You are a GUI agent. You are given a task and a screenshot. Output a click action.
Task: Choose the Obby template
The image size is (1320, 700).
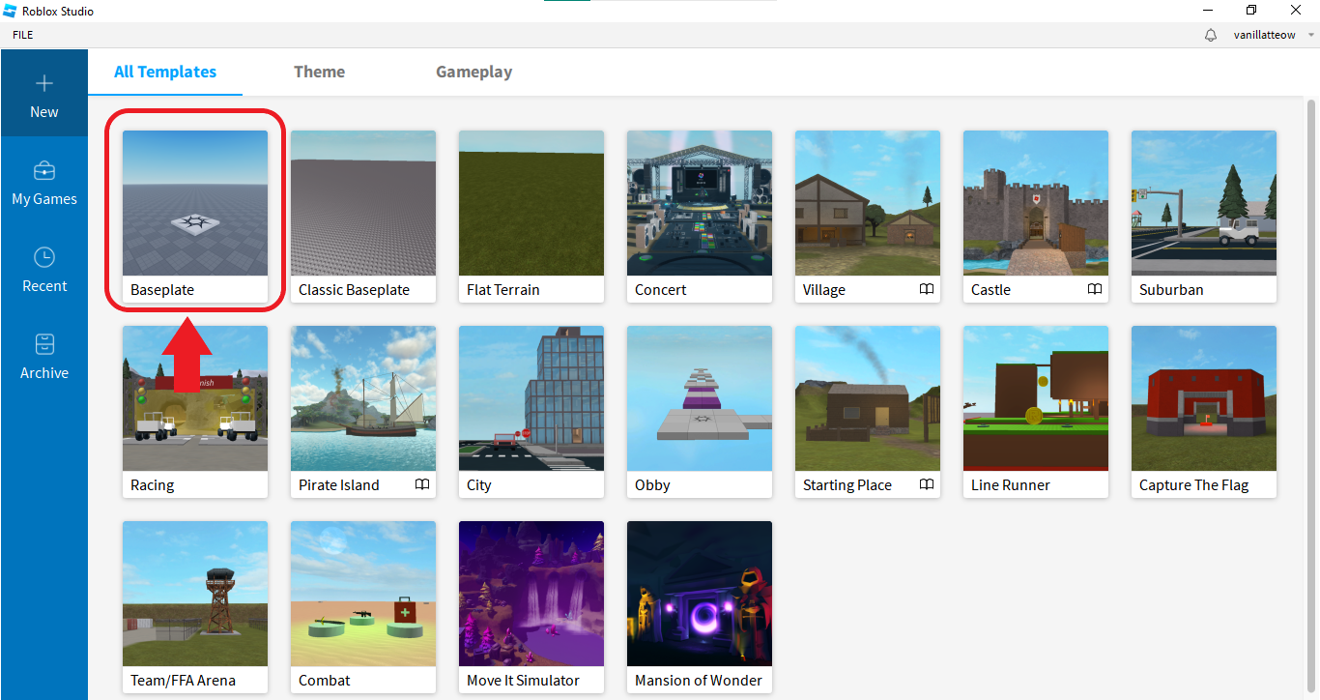click(700, 398)
